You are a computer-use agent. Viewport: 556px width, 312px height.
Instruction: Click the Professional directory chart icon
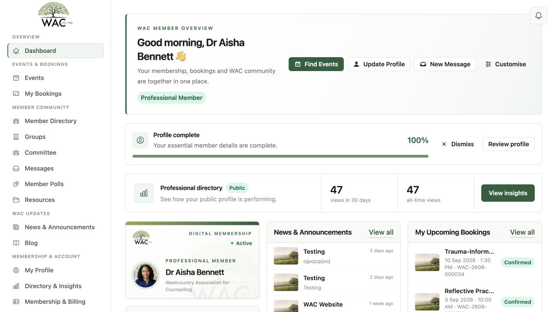144,193
